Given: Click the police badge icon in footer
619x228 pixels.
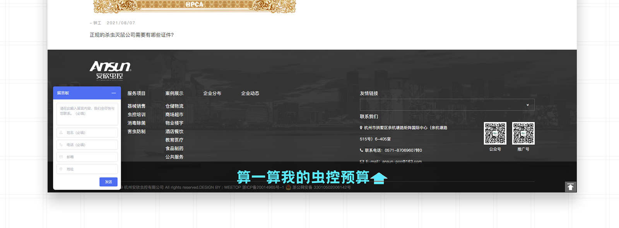Looking at the screenshot, I should pyautogui.click(x=288, y=187).
